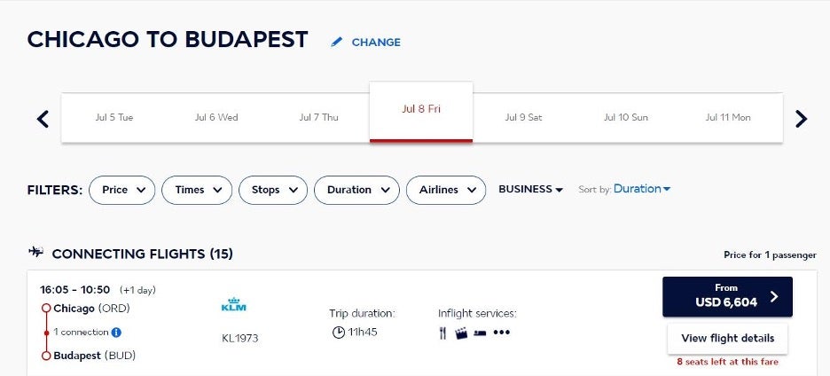
Task: Select the USD 6,604 fare button
Action: [x=727, y=297]
